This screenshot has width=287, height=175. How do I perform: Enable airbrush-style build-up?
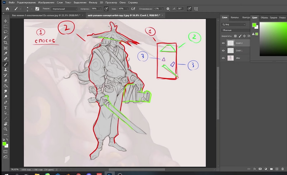(x=133, y=9)
